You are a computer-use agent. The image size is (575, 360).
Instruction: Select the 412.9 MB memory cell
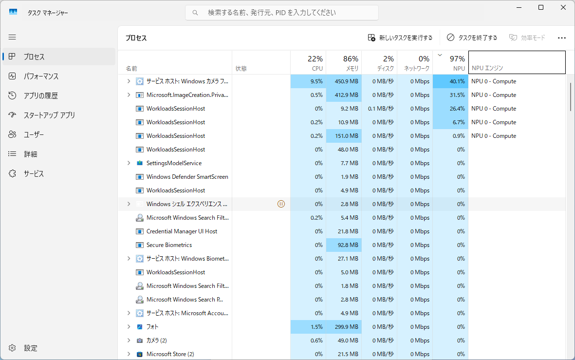(x=344, y=95)
